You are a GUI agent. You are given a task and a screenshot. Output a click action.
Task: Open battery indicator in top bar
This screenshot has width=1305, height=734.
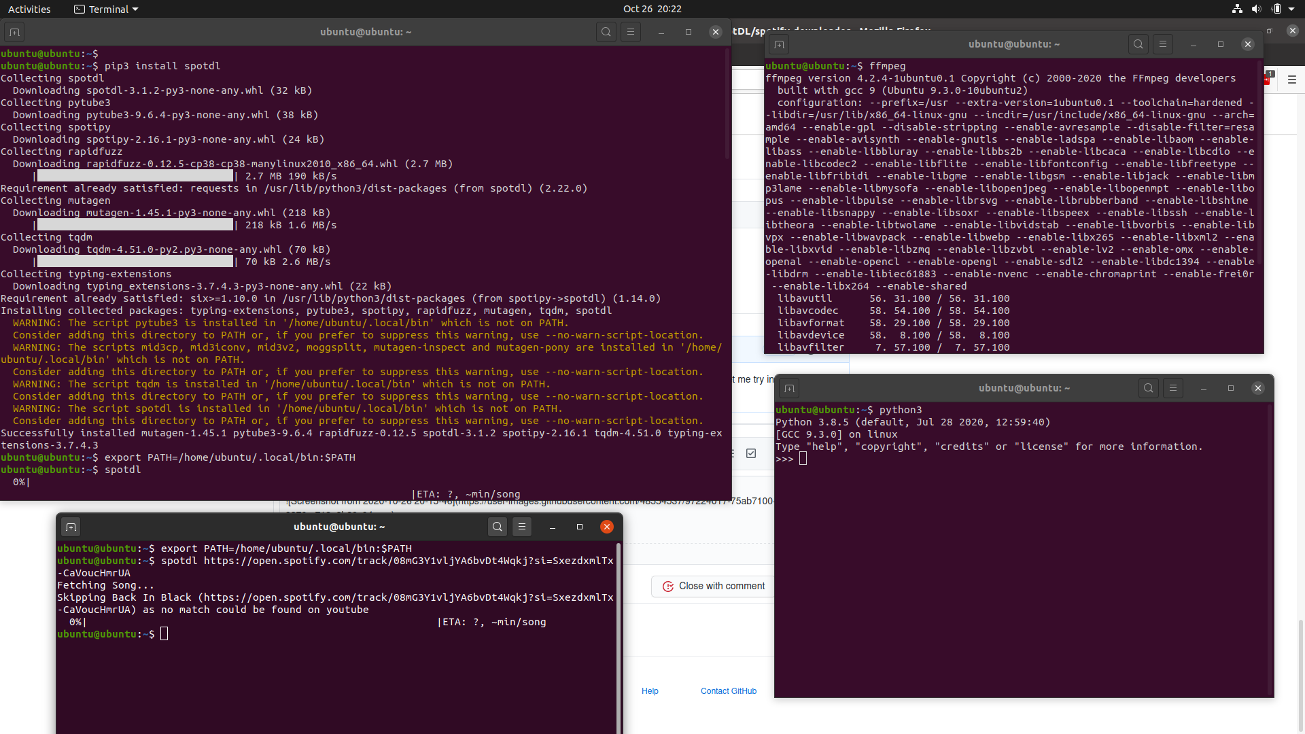1276,9
